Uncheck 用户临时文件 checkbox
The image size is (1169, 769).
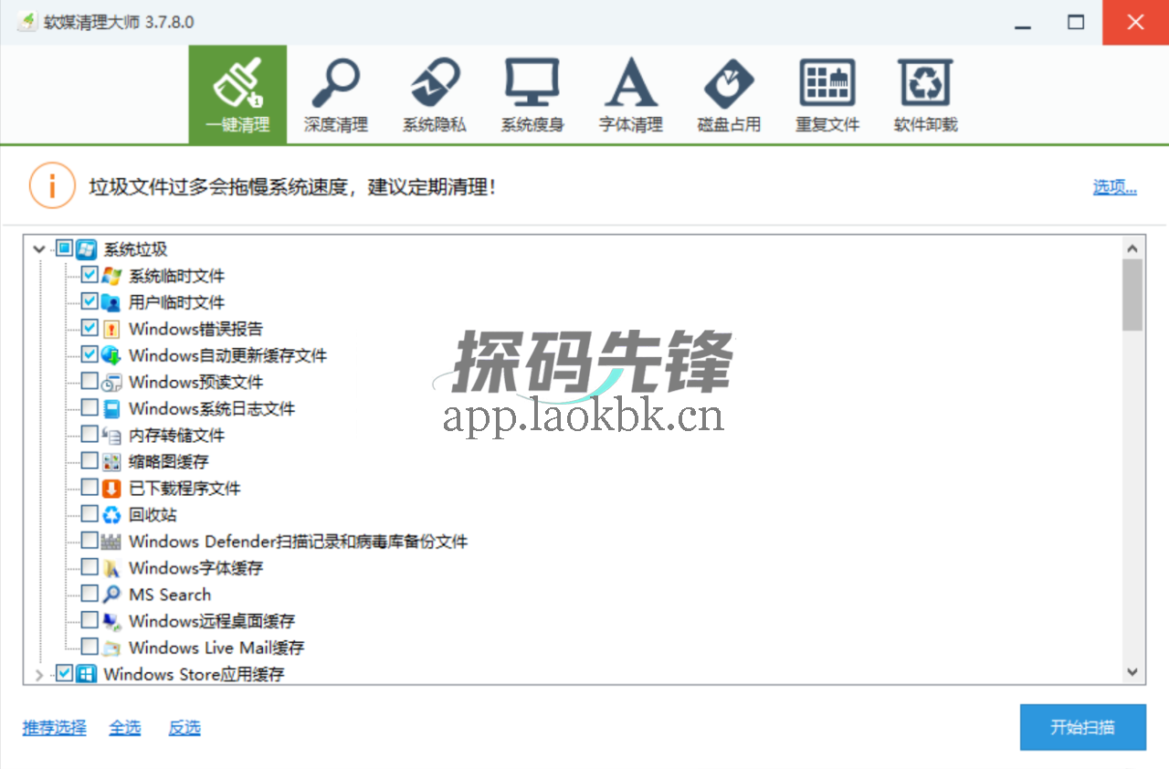90,301
